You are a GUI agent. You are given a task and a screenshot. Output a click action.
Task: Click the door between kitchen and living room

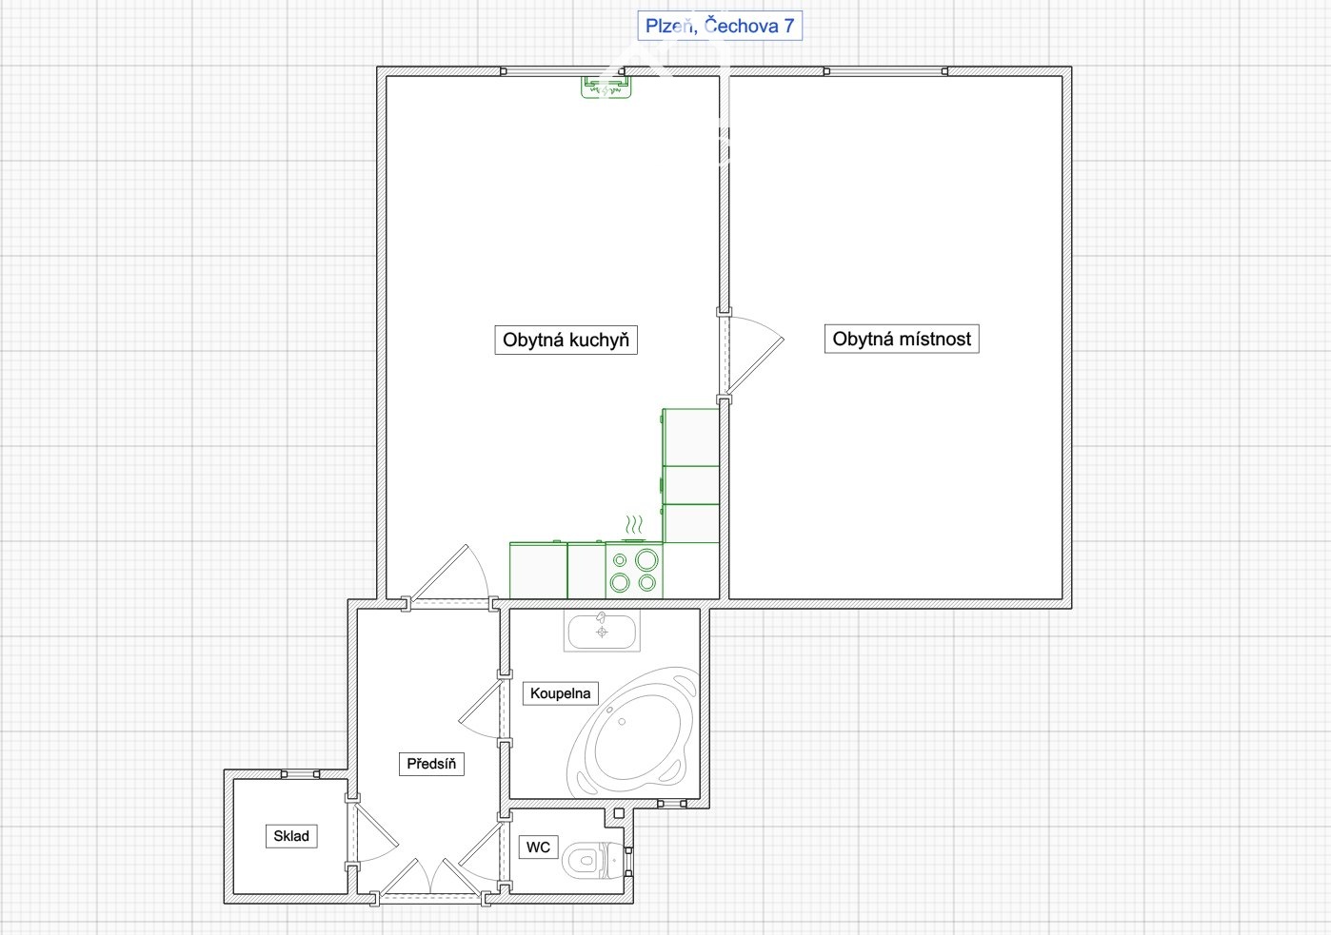click(x=750, y=353)
